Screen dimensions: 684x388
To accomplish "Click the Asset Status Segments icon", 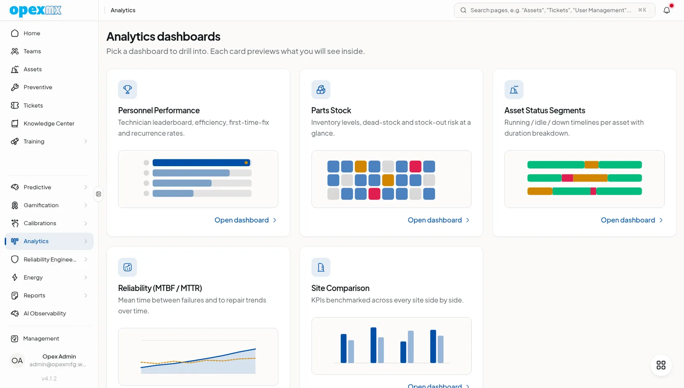I will point(514,89).
